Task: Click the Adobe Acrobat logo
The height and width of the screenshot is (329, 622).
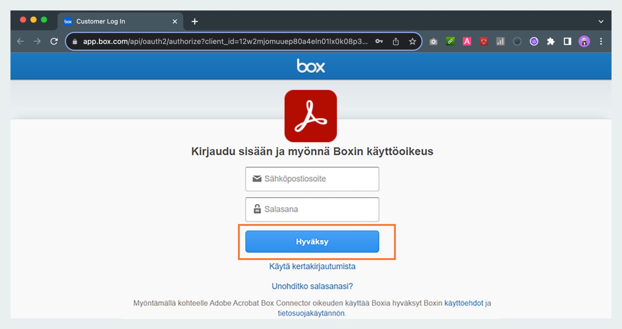Action: coord(311,116)
